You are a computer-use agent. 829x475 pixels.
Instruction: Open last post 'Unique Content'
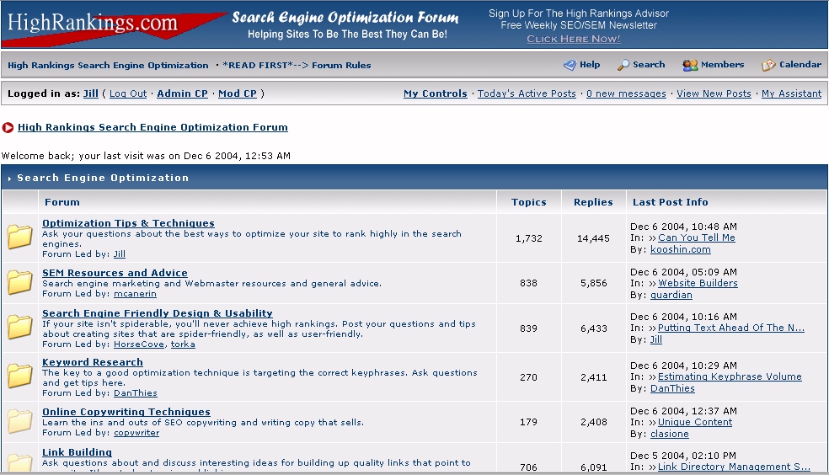click(695, 422)
